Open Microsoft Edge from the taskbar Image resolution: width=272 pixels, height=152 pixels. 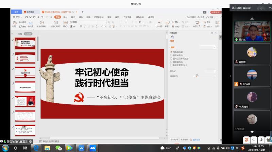tap(36, 148)
